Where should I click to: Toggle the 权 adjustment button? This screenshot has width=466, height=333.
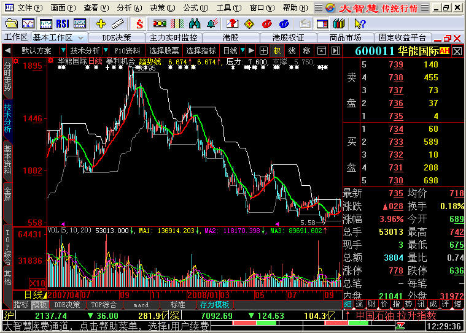pos(277,51)
